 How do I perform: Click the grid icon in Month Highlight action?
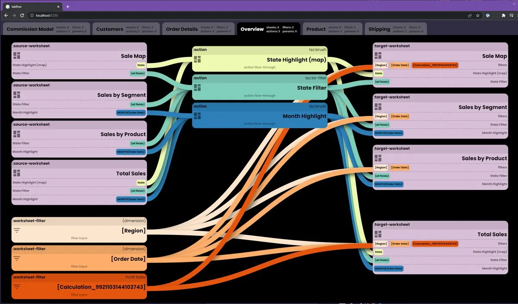pos(197,116)
